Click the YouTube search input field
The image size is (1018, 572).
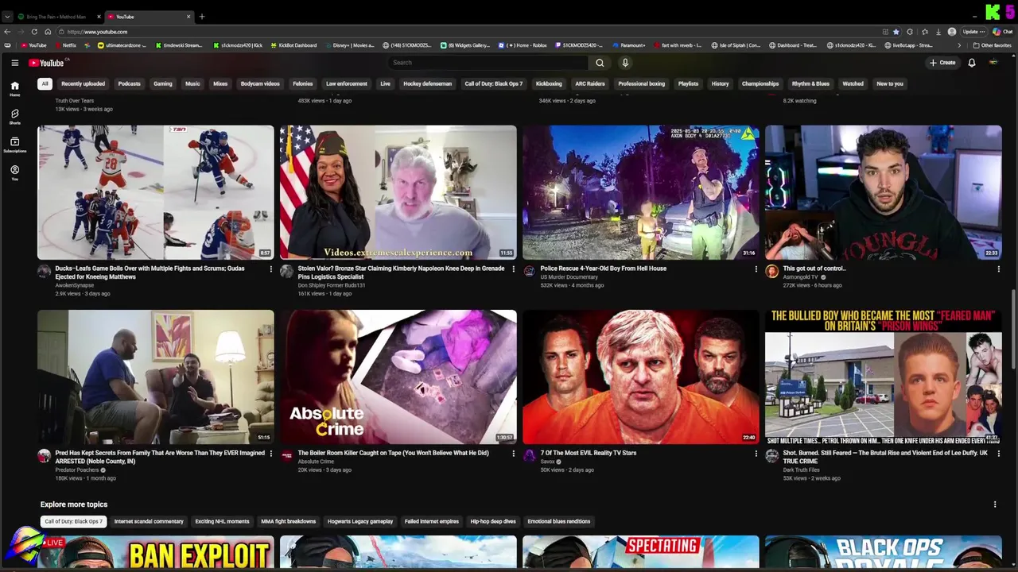488,63
